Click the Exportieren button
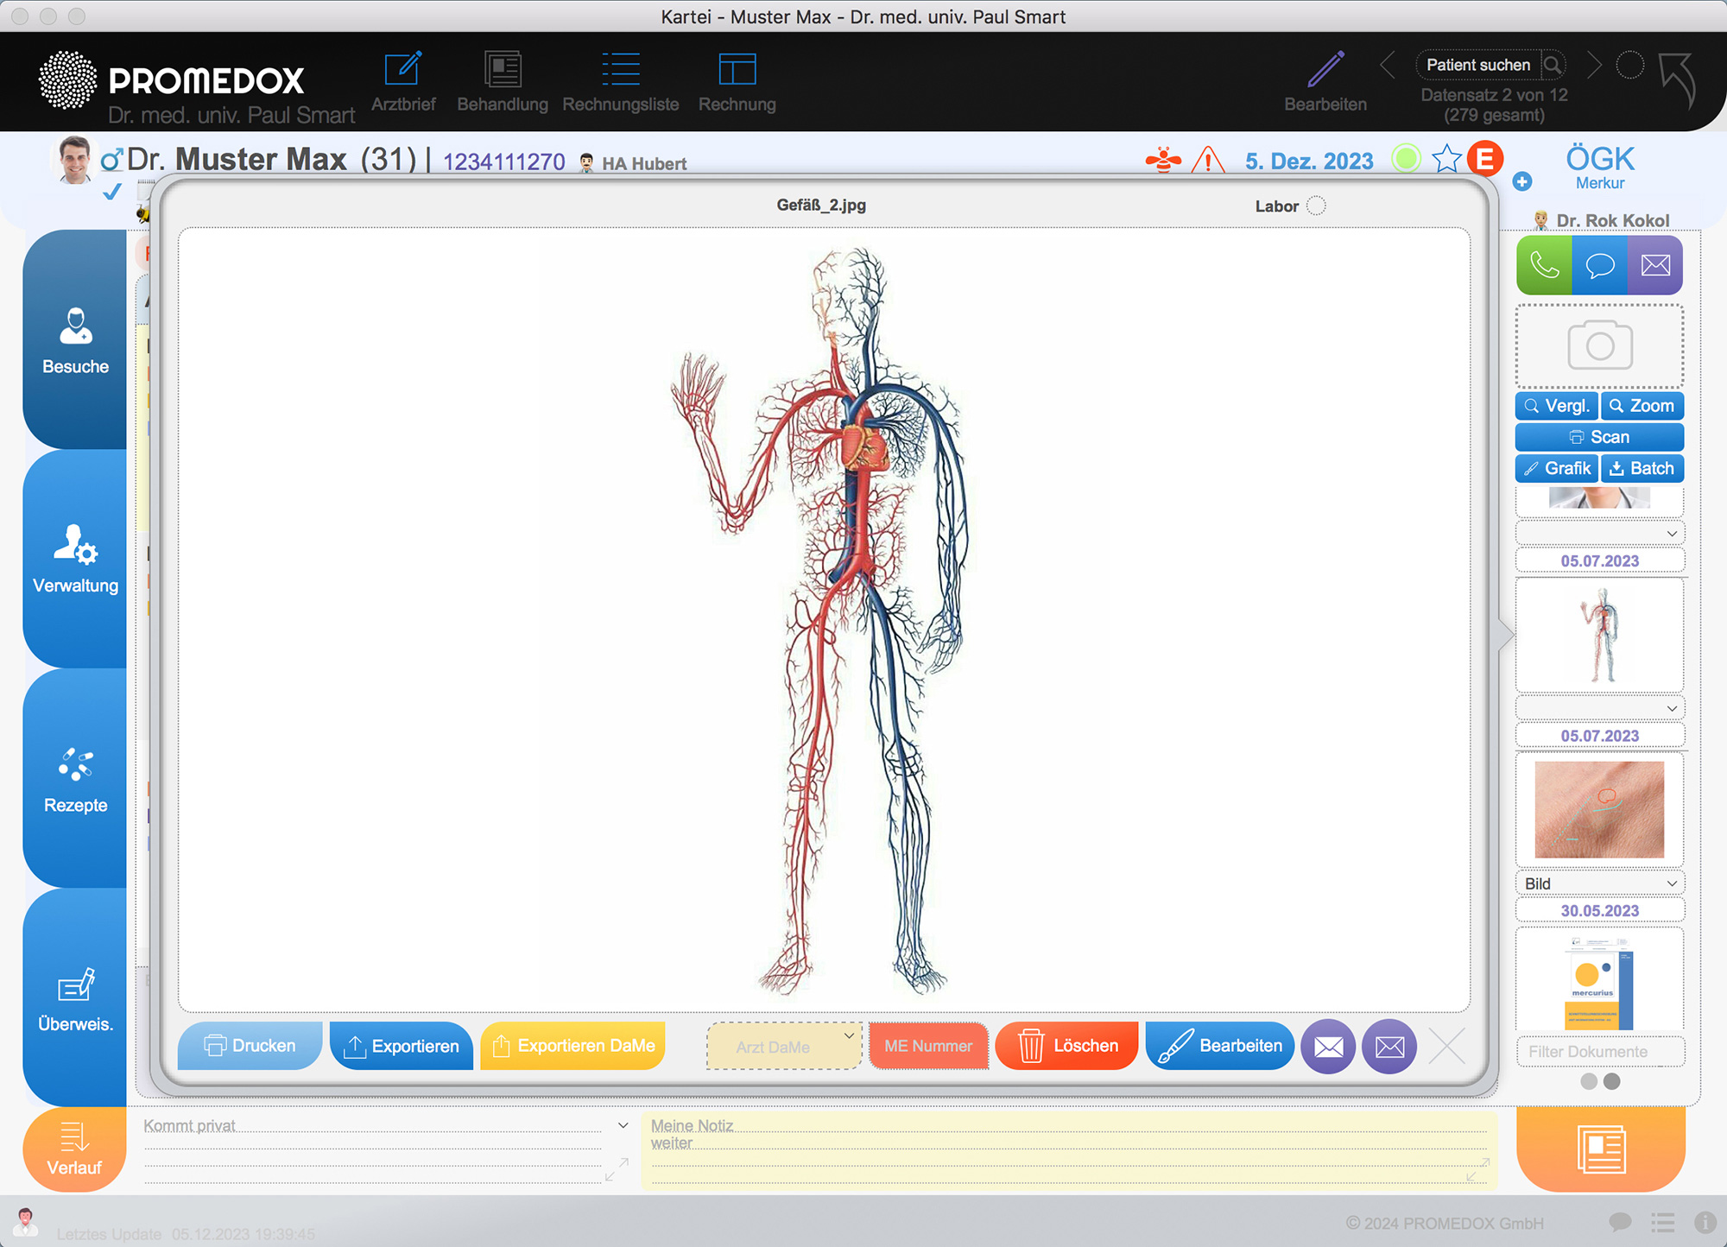 click(x=402, y=1046)
